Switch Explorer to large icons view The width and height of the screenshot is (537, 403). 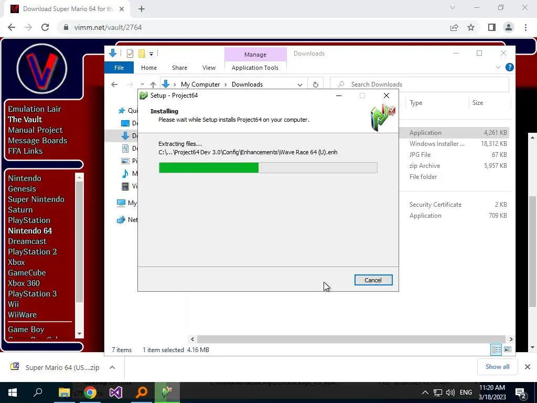point(508,349)
